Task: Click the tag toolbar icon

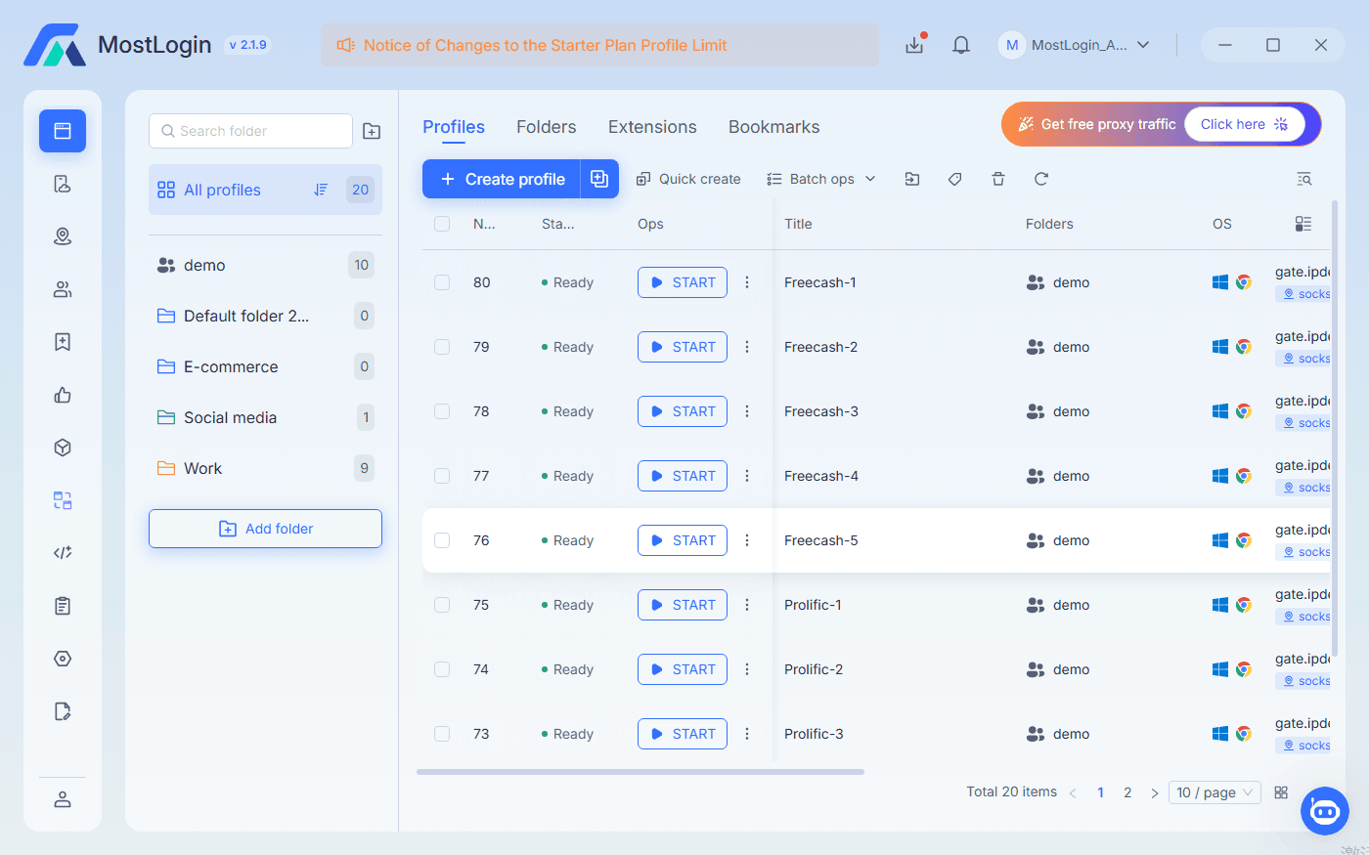Action: click(955, 179)
